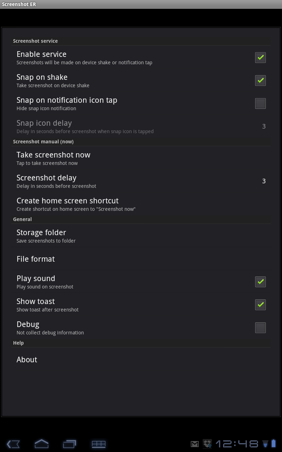This screenshot has width=282, height=452.
Task: Tap the Wi-Fi signal status icon
Action: [265, 444]
